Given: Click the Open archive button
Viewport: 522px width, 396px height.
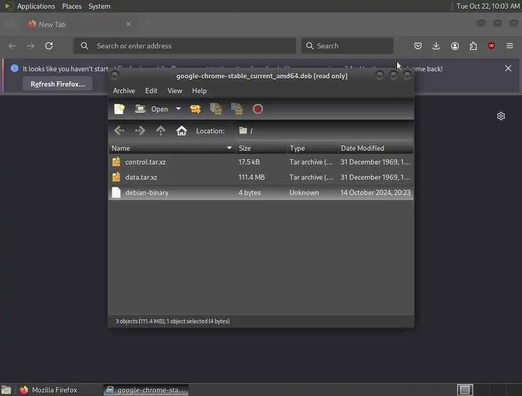Looking at the screenshot, I should pyautogui.click(x=152, y=109).
